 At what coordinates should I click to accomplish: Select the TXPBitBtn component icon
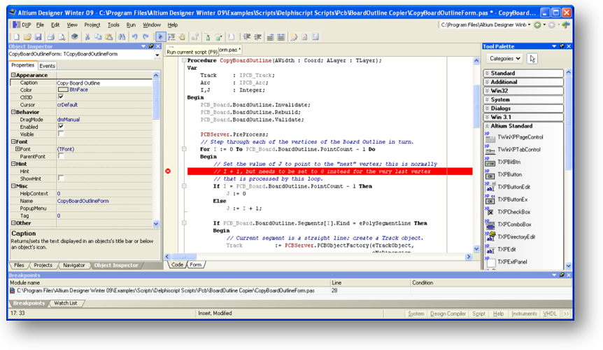click(x=490, y=162)
